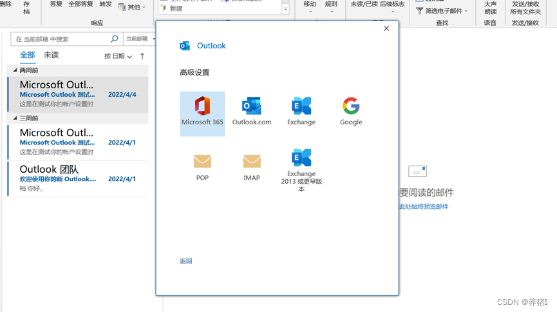Collapse the 两周前 mail group
The image size is (557, 312).
(x=15, y=70)
